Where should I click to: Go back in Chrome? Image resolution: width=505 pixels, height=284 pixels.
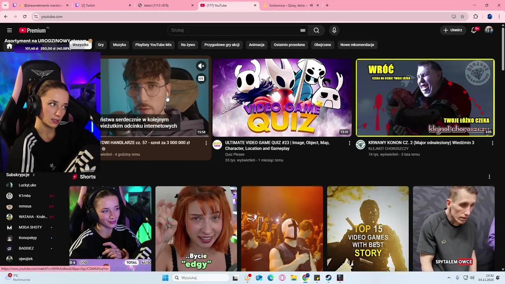pyautogui.click(x=6, y=17)
